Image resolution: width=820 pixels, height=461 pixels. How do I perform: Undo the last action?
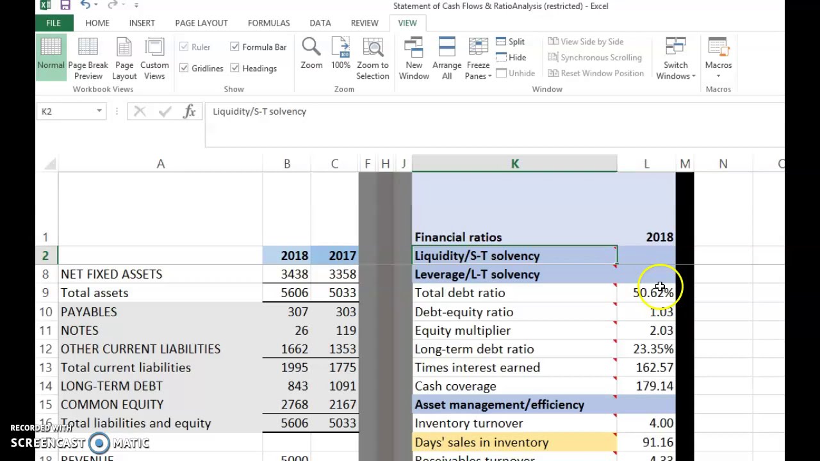pos(85,5)
